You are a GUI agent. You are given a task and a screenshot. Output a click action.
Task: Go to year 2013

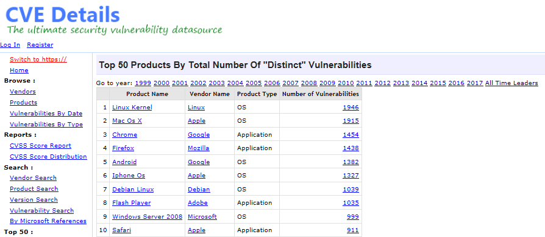pos(401,83)
